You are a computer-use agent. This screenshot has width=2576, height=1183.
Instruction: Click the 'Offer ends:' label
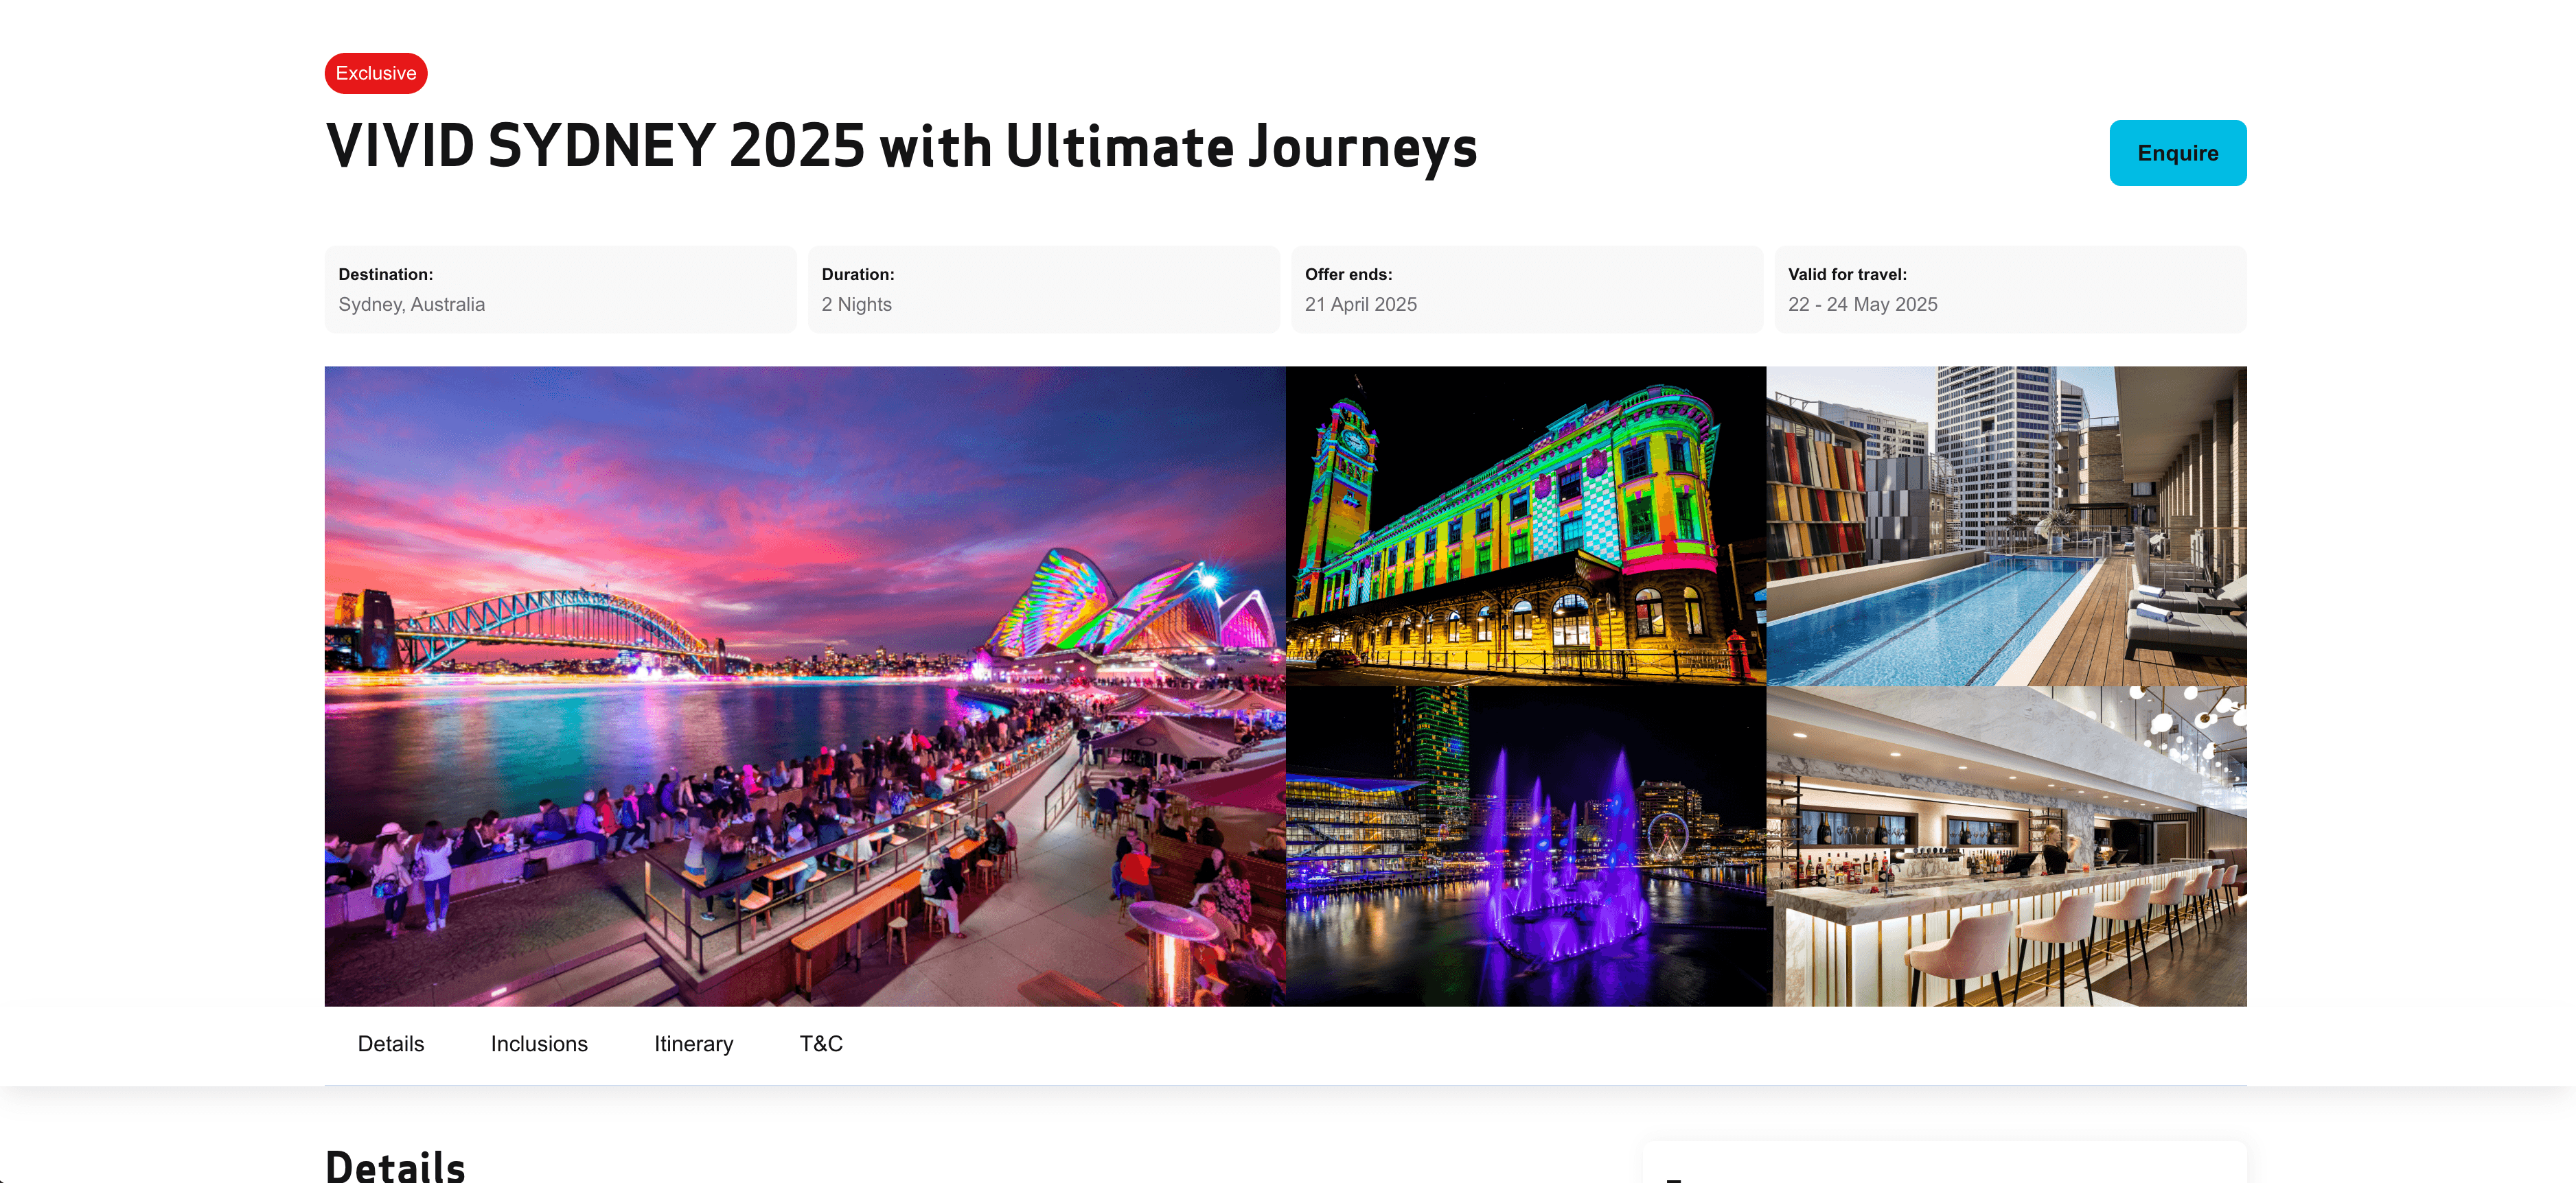[1348, 274]
